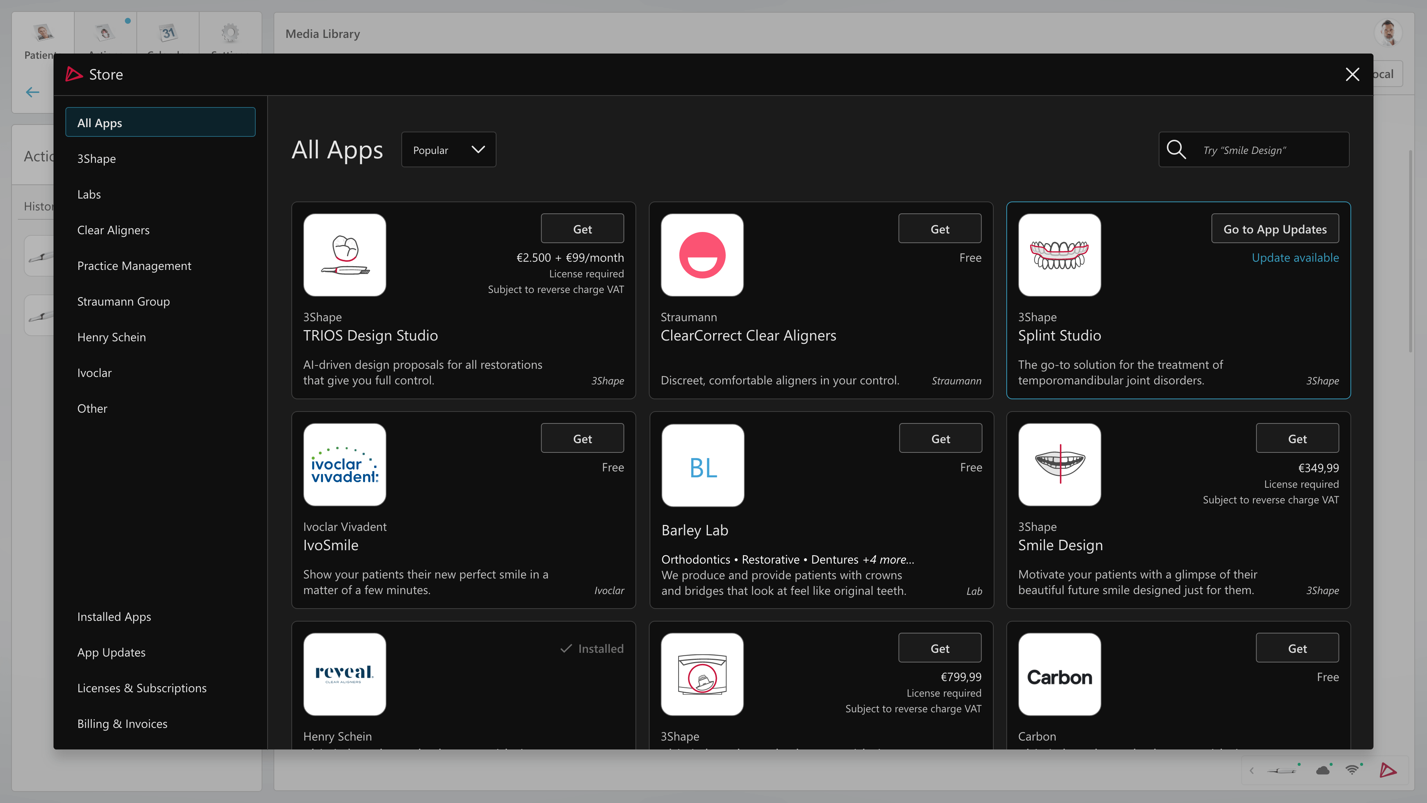Open the Smile Design app icon

tap(1059, 464)
